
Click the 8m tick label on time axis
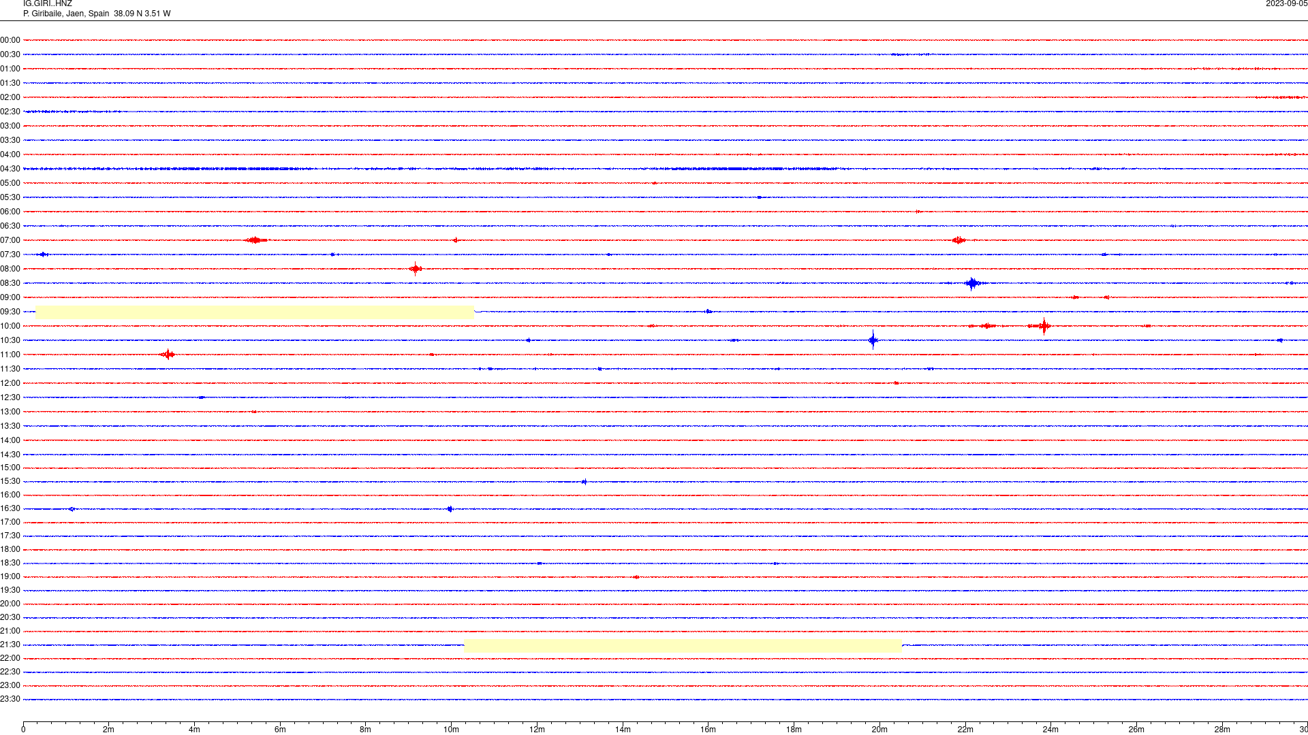pyautogui.click(x=366, y=730)
